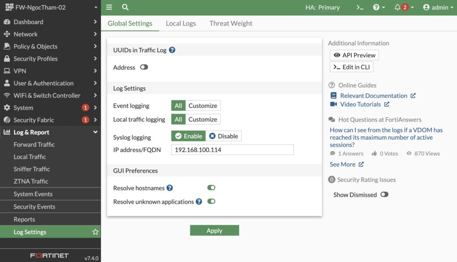
Task: Open the search magnifier icon
Action: coord(125,7)
